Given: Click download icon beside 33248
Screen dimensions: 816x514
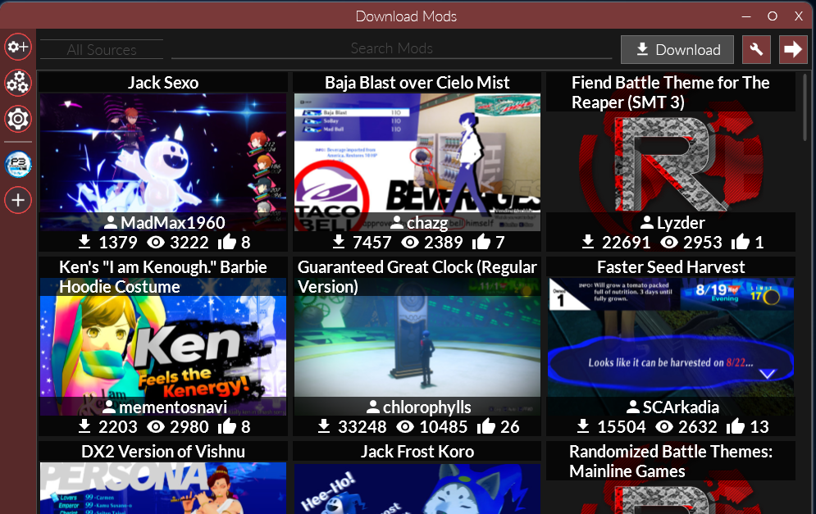Looking at the screenshot, I should (324, 426).
